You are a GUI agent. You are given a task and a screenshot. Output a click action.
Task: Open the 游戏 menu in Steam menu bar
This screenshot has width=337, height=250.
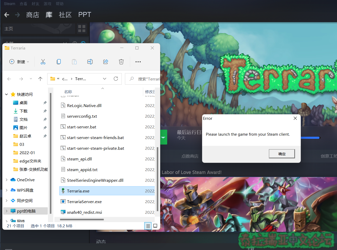point(47,4)
